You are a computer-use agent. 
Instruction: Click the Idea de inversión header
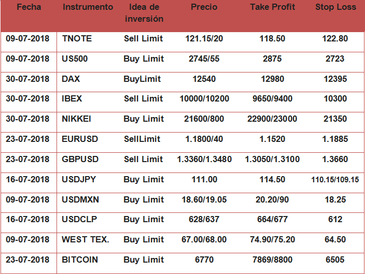pos(144,13)
